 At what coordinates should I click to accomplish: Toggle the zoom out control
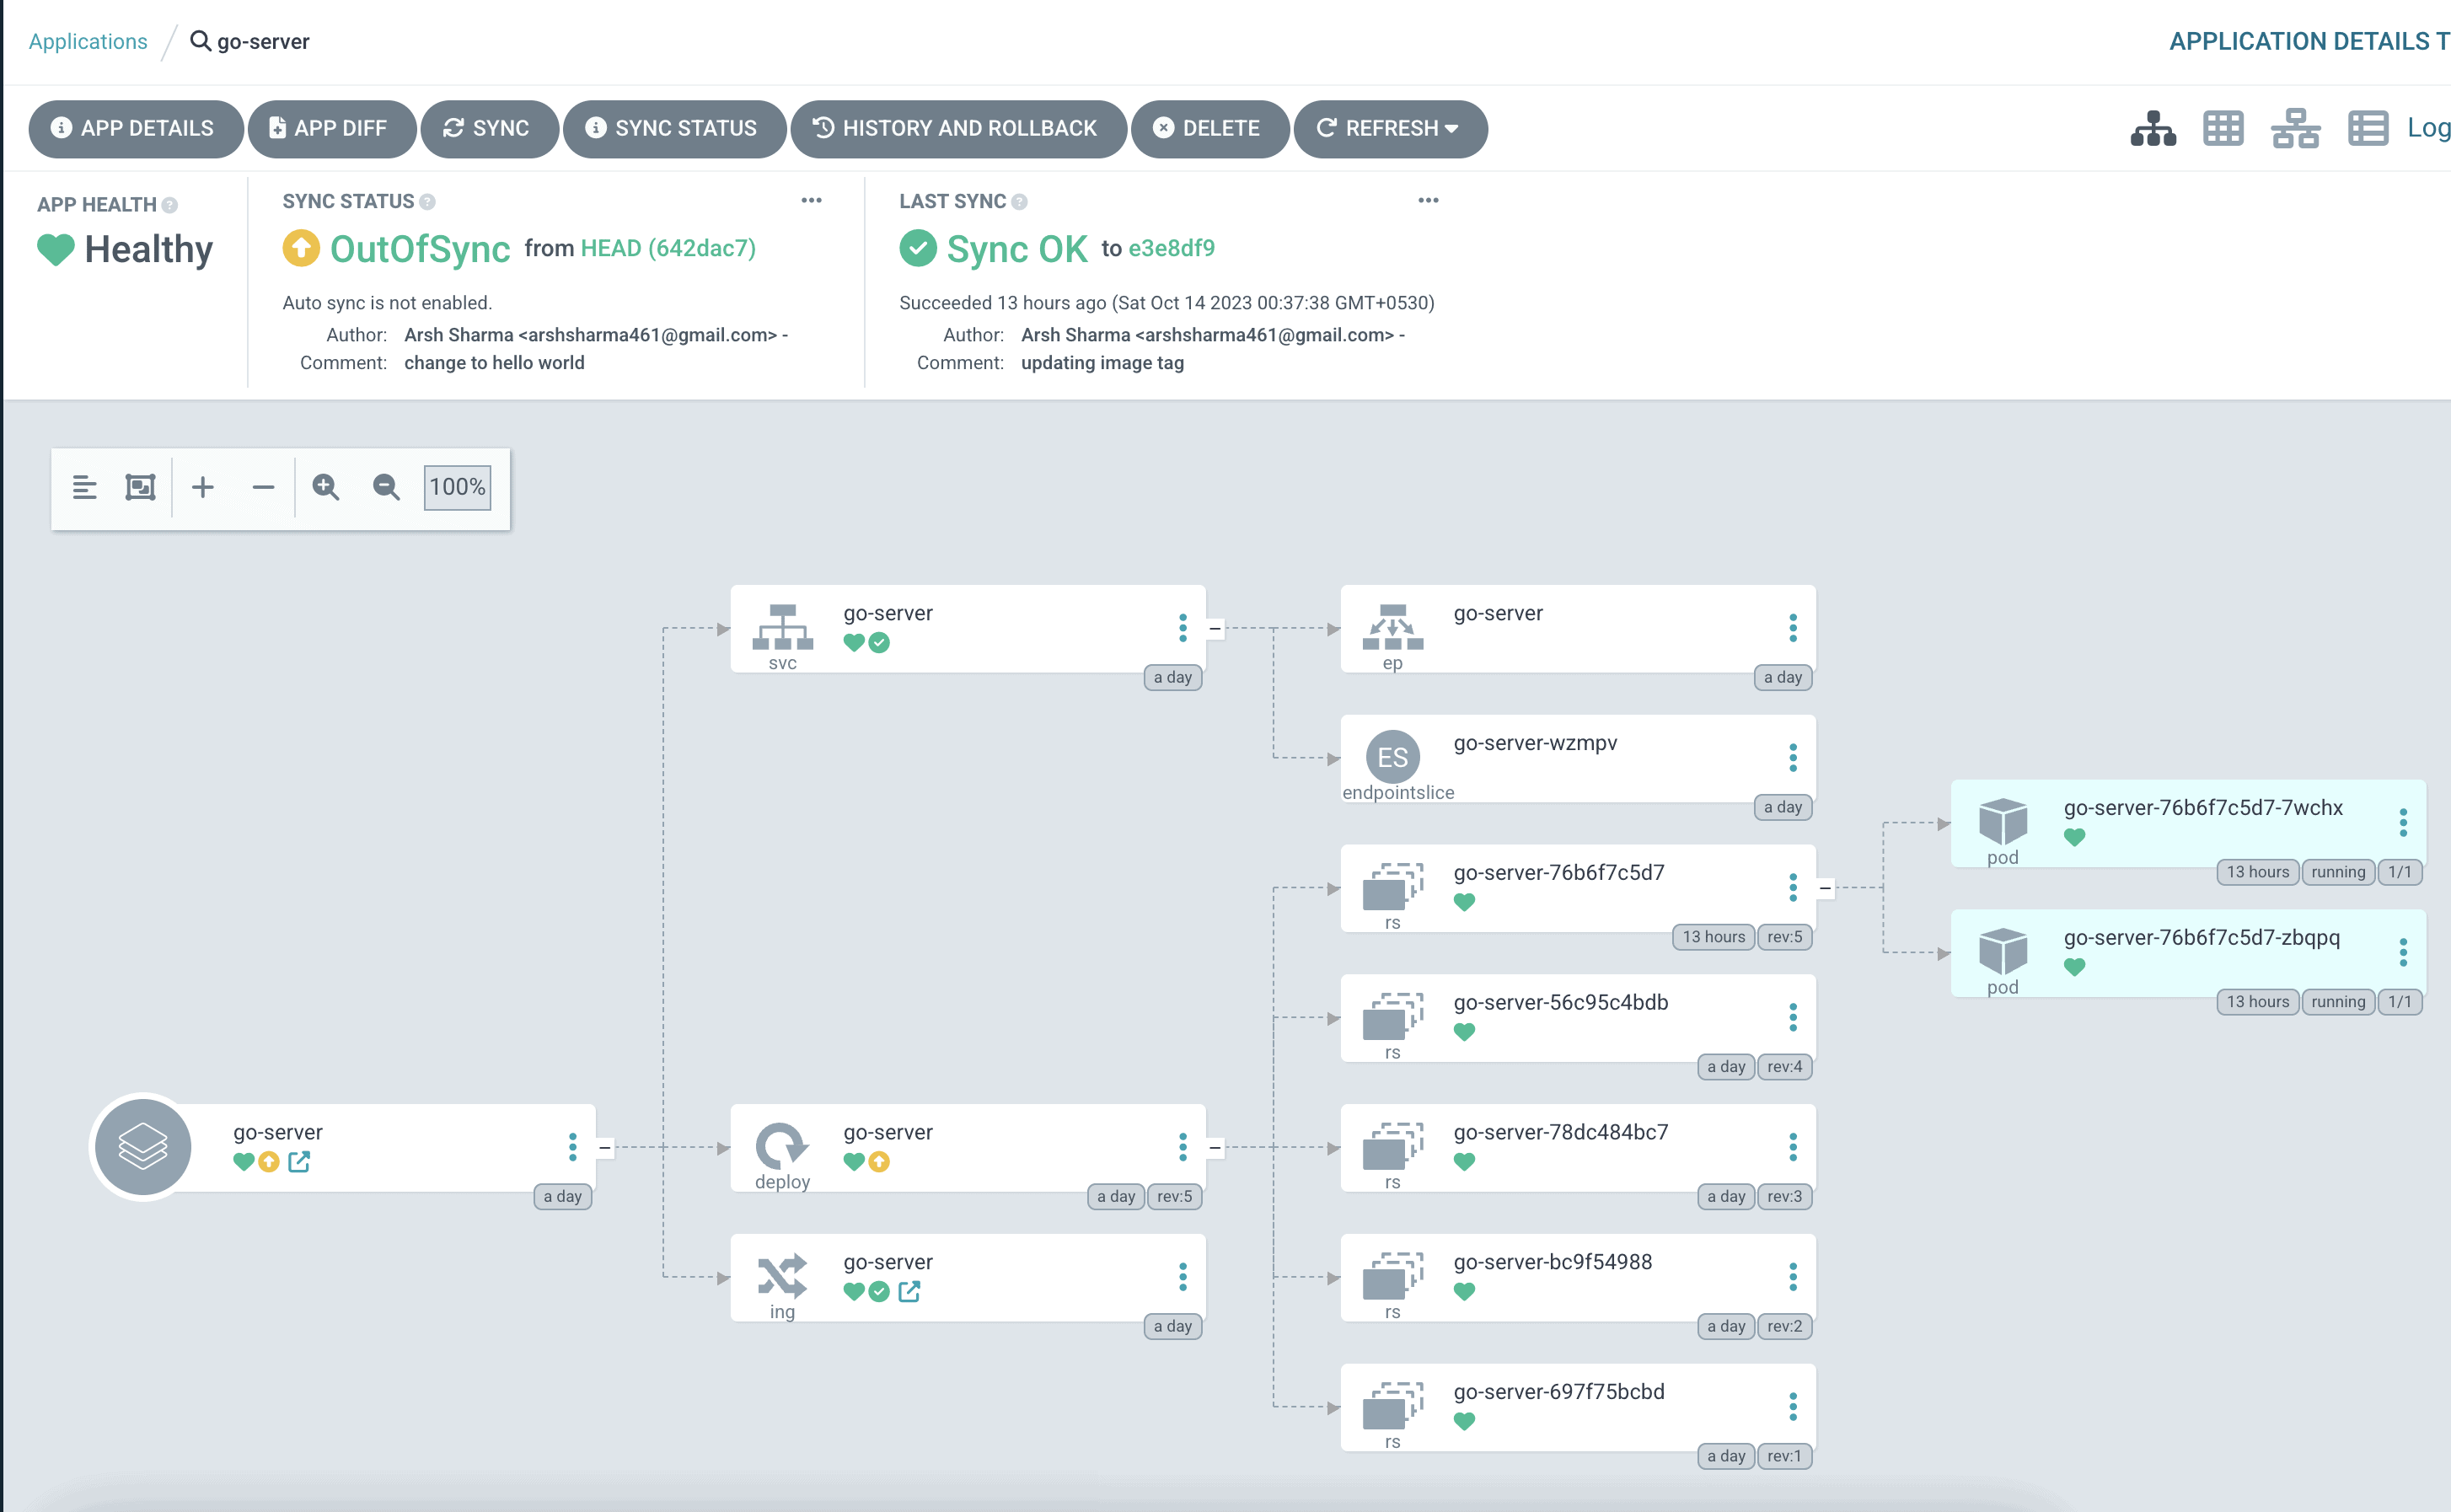[387, 486]
